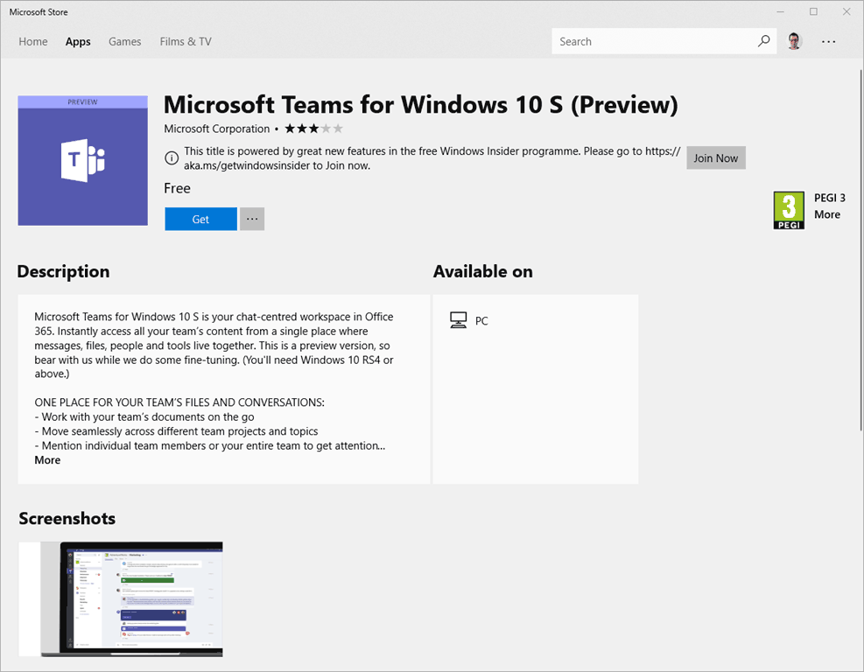Open the user account avatar
The image size is (864, 672).
tap(794, 41)
